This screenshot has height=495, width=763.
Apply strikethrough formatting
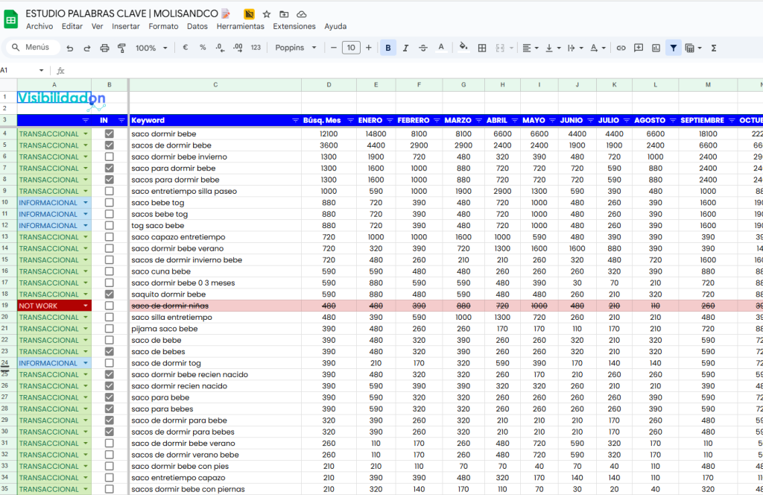[x=423, y=48]
